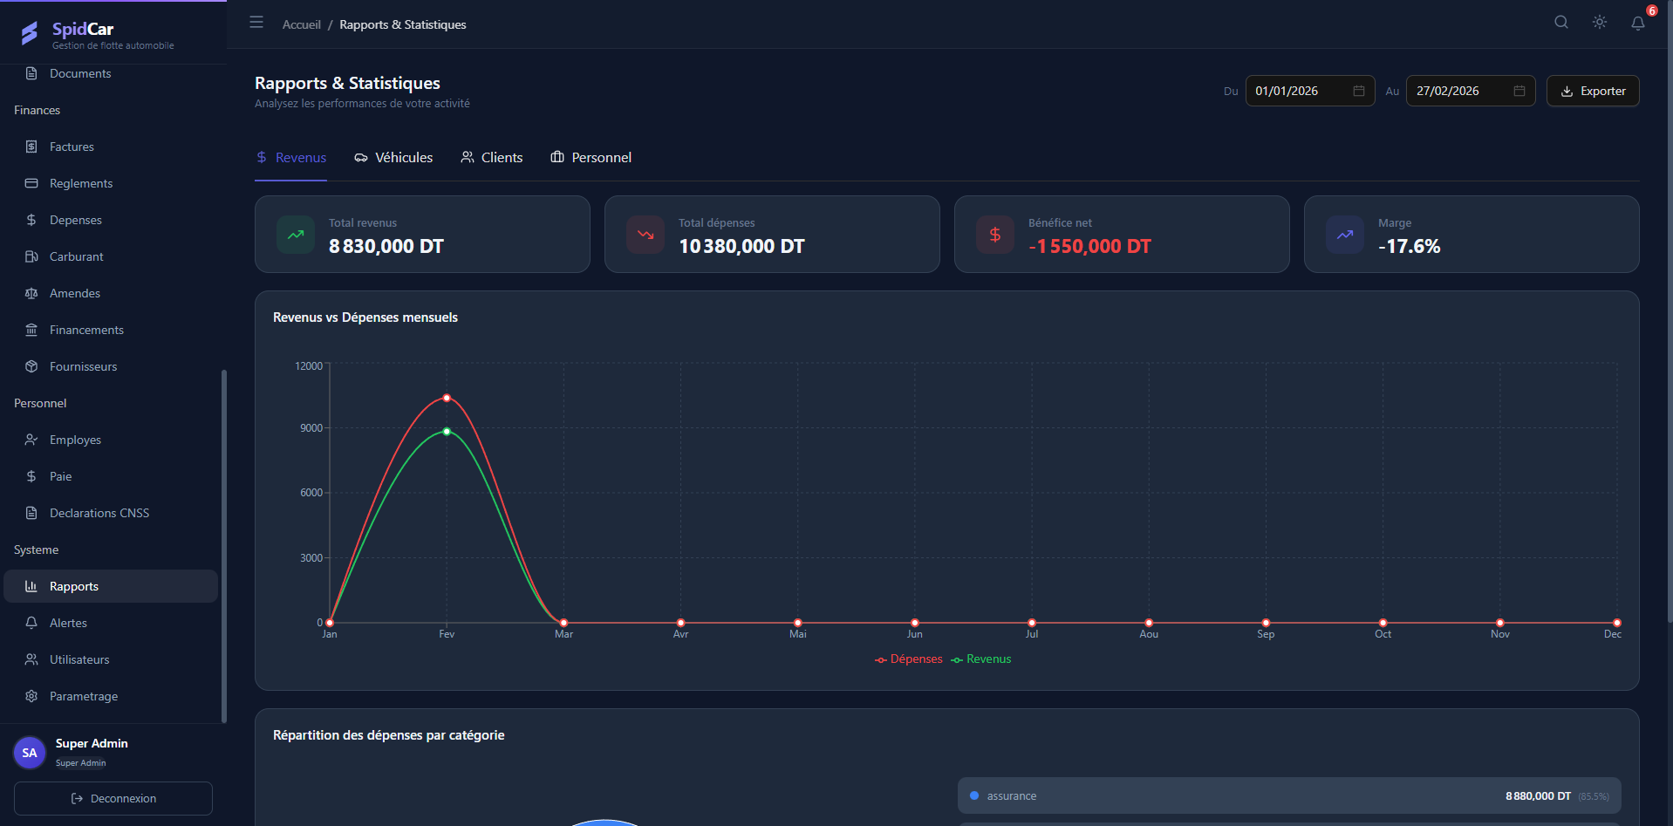Toggle Revenus series in chart legend

[x=981, y=659]
